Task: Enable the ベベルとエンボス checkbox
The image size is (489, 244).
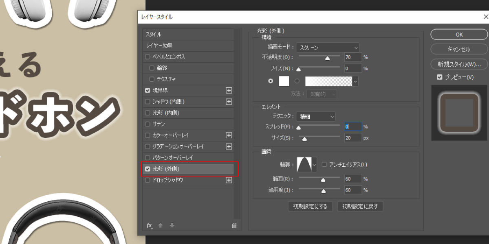Action: coord(148,57)
